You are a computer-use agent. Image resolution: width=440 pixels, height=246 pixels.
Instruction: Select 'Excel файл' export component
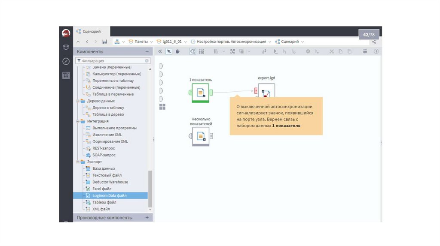(x=101, y=189)
